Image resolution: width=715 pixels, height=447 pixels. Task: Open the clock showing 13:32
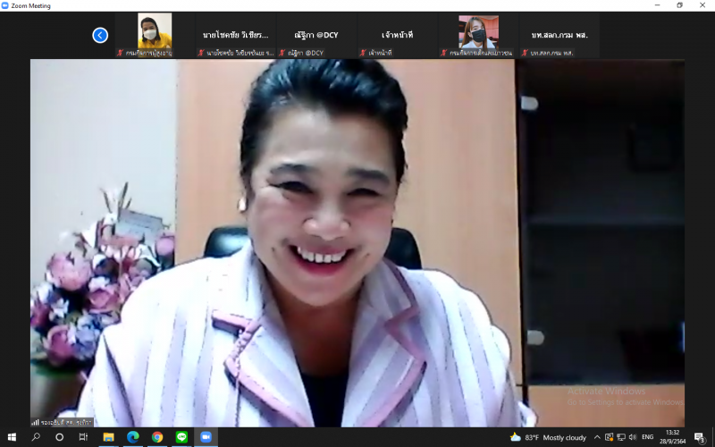pos(673,437)
